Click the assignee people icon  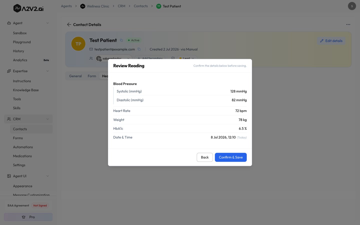coord(91,58)
